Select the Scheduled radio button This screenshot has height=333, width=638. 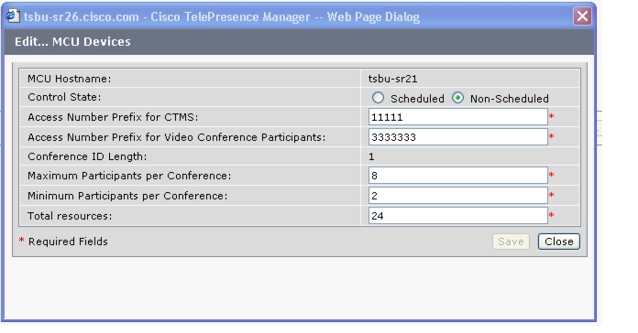tap(378, 98)
